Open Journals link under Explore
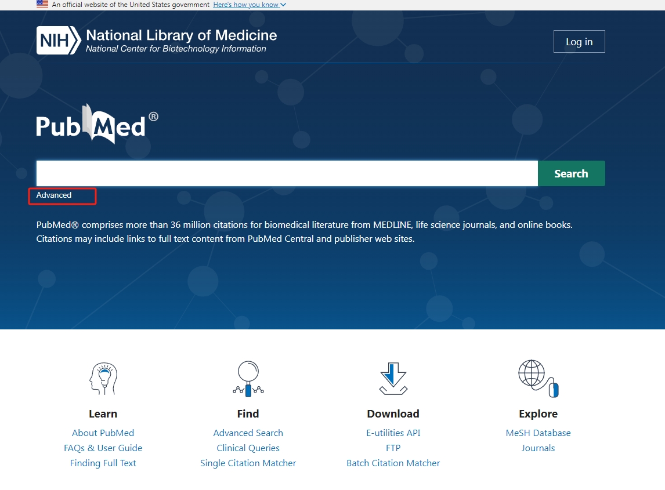This screenshot has width=665, height=490. tap(538, 448)
